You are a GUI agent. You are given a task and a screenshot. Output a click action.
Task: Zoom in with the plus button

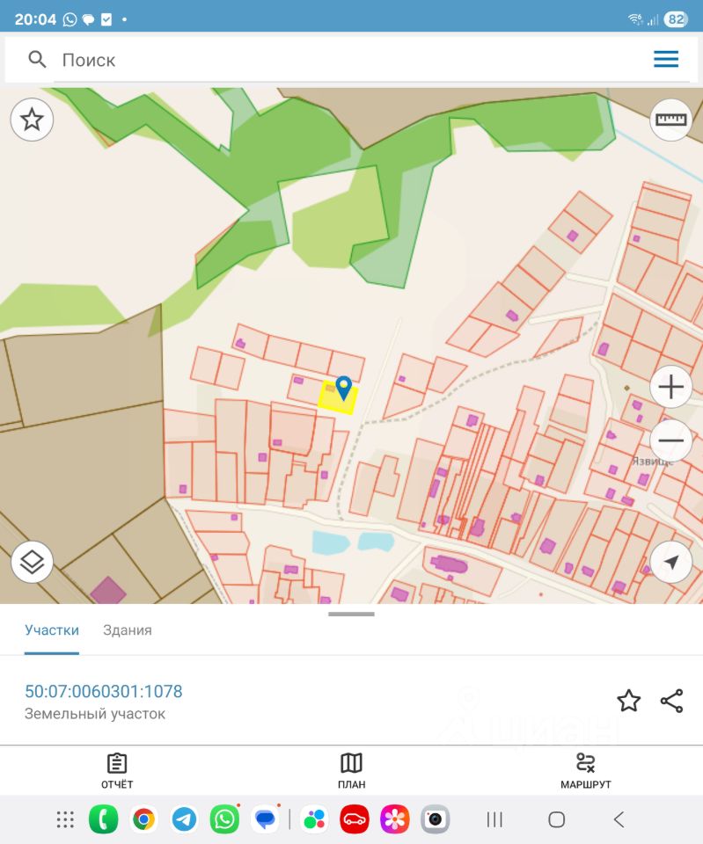(670, 387)
